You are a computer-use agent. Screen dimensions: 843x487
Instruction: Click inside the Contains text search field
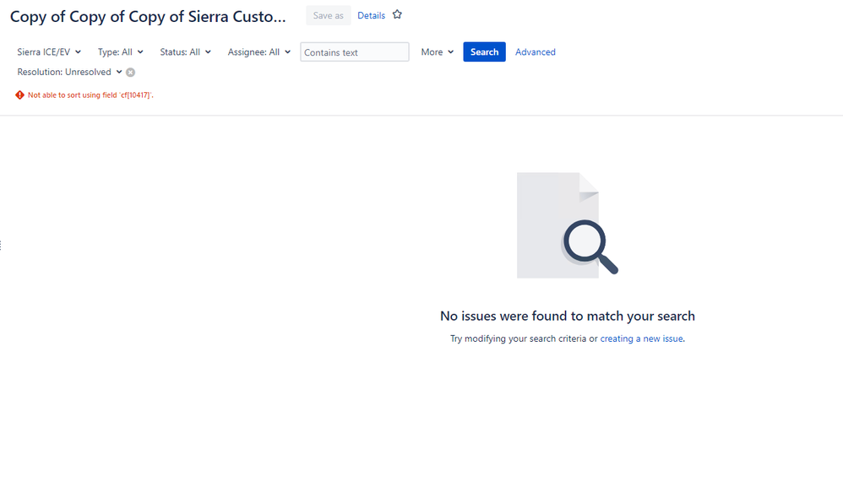[x=354, y=51]
